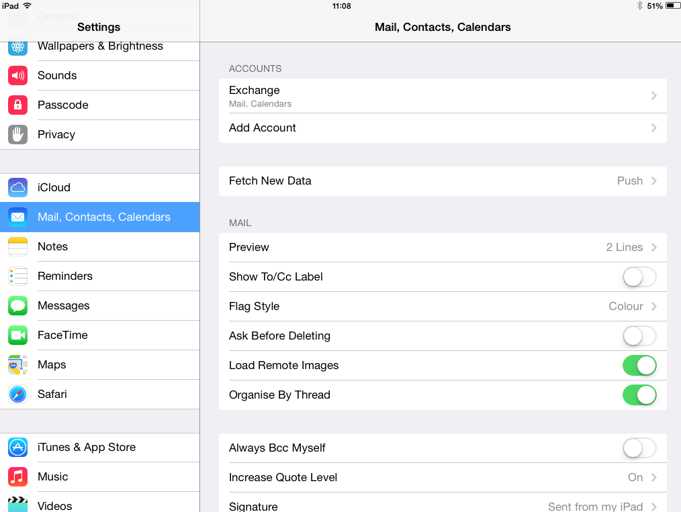Turn on Ask Before Deleting
This screenshot has height=512, width=681.
pos(639,336)
